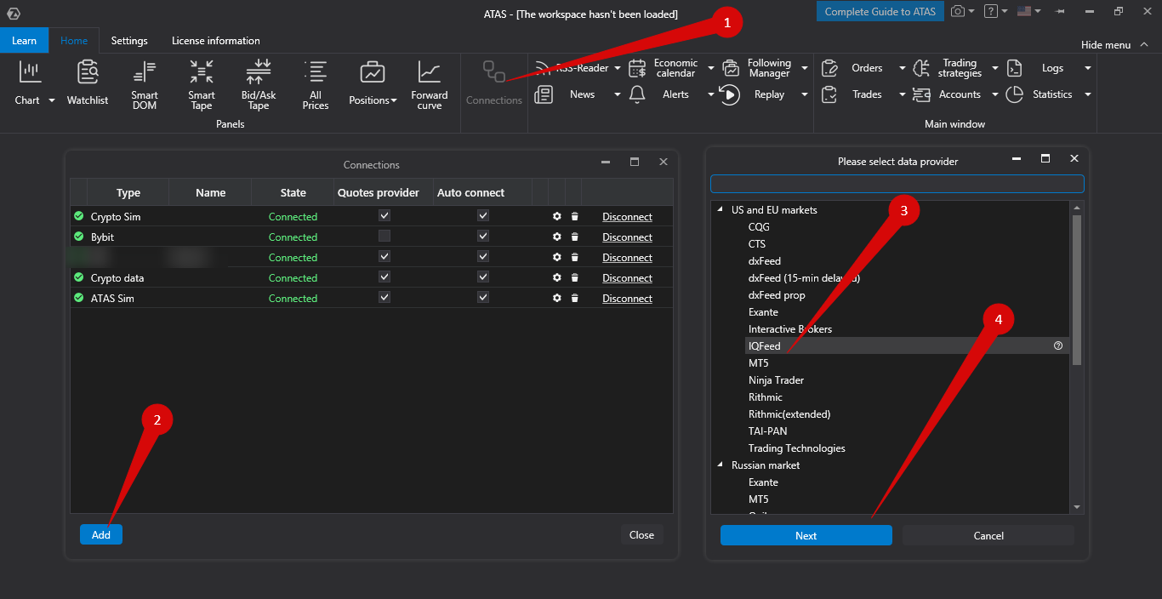Select Rithmic in provider list

point(766,397)
